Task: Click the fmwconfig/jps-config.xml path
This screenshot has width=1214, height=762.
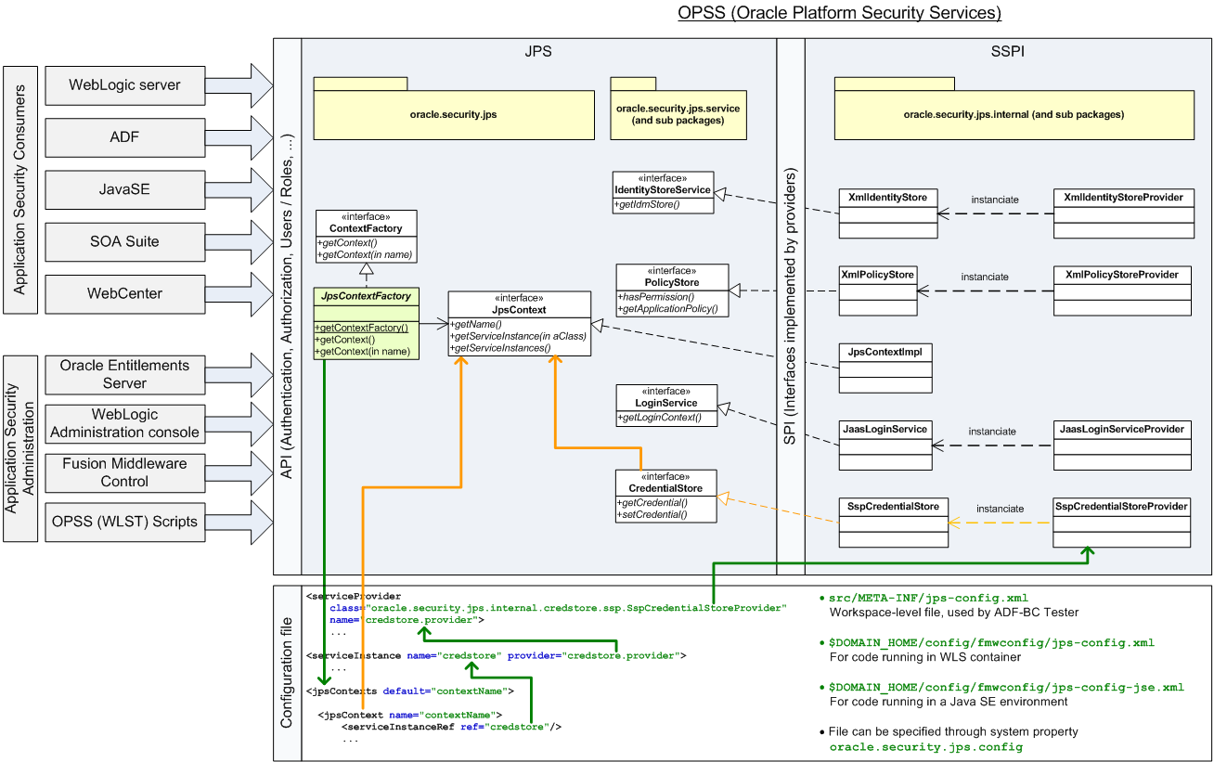Action: [991, 642]
